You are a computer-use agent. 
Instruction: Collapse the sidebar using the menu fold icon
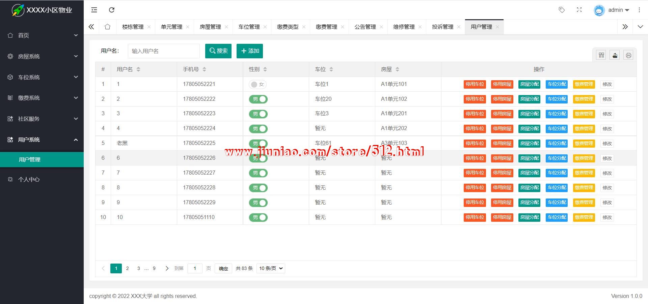(94, 10)
